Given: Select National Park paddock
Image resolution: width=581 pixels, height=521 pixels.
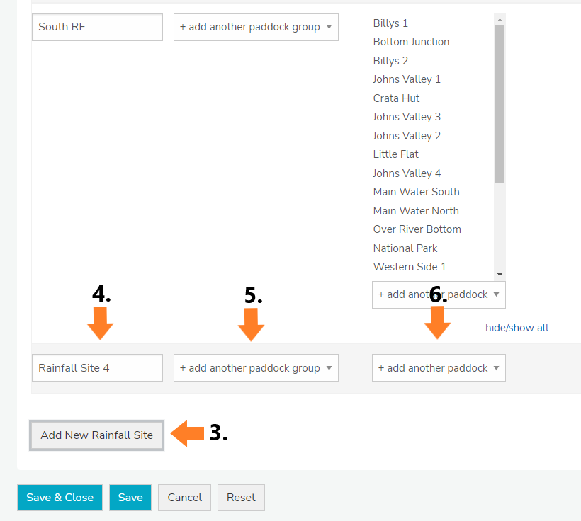Looking at the screenshot, I should [405, 248].
